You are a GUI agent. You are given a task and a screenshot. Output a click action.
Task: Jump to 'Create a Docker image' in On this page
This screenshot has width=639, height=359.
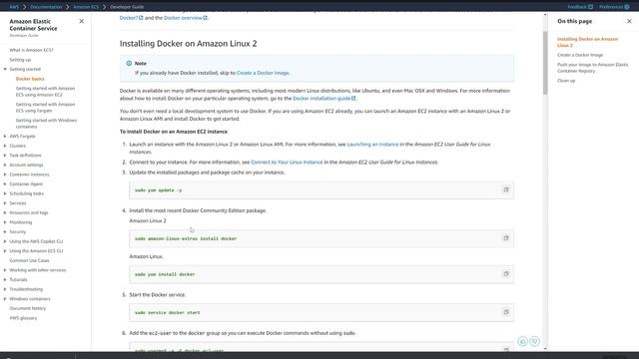580,55
